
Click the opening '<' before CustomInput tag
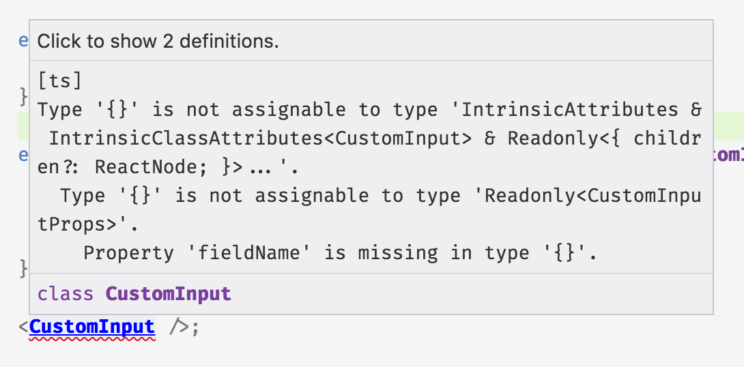tap(24, 327)
